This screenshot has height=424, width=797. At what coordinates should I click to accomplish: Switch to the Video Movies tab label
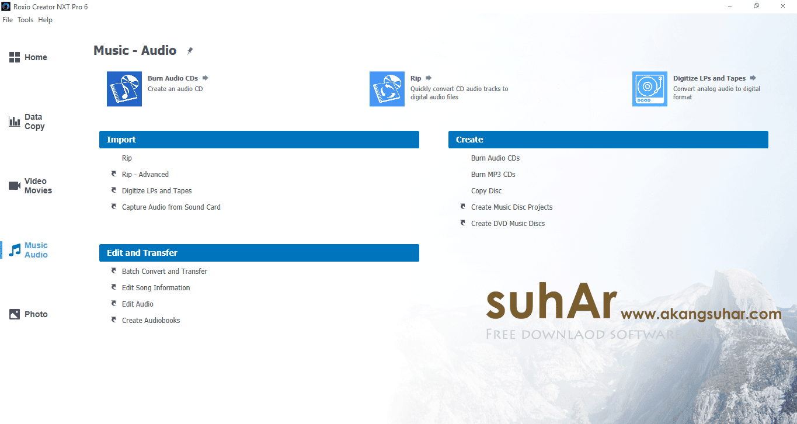point(38,186)
